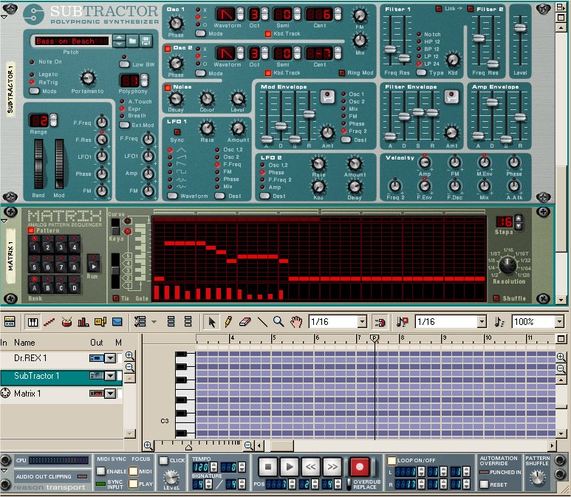This screenshot has height=497, width=571.
Task: Select the Line tool
Action: (262, 321)
